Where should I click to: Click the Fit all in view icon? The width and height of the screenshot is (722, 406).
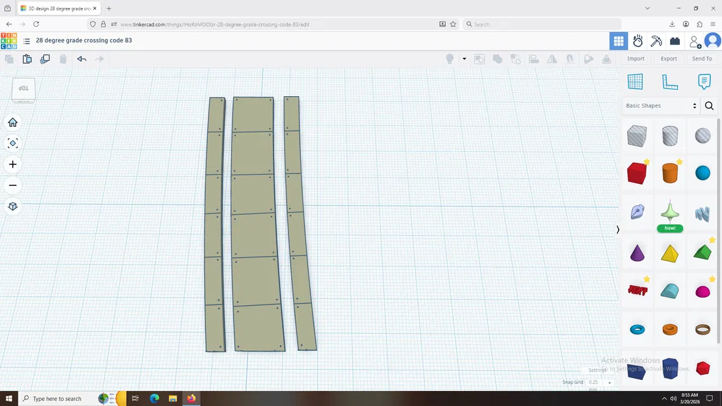[x=12, y=144]
